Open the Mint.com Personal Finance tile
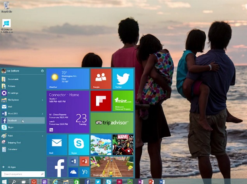 [x=123, y=101]
